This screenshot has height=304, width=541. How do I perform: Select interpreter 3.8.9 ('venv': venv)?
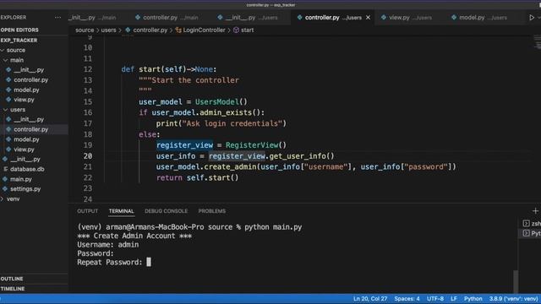[x=513, y=299]
